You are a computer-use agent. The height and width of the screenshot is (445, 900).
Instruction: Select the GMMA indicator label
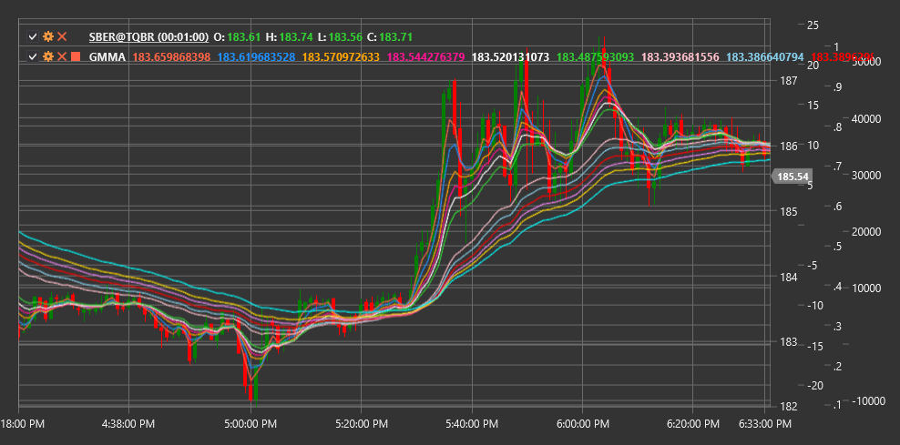[x=107, y=56]
